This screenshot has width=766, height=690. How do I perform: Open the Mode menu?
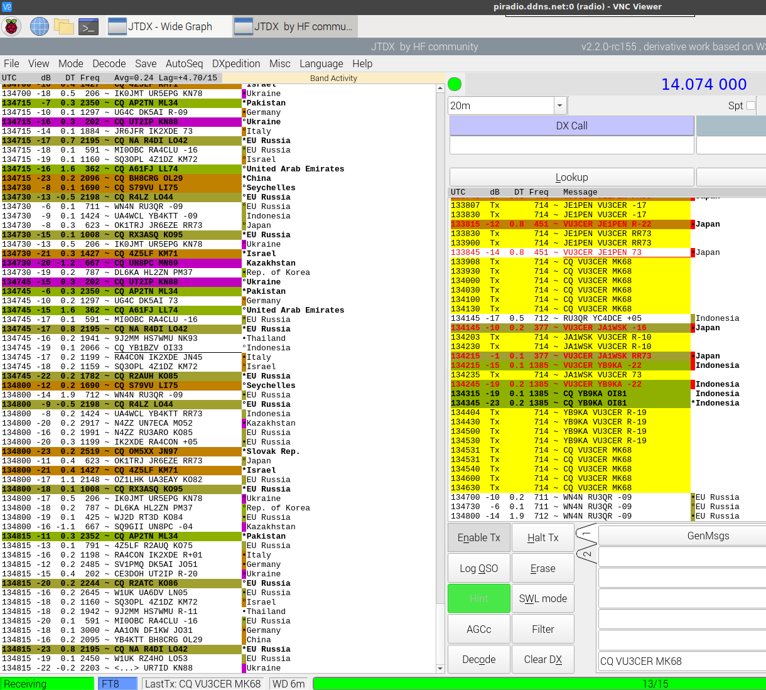pyautogui.click(x=71, y=63)
